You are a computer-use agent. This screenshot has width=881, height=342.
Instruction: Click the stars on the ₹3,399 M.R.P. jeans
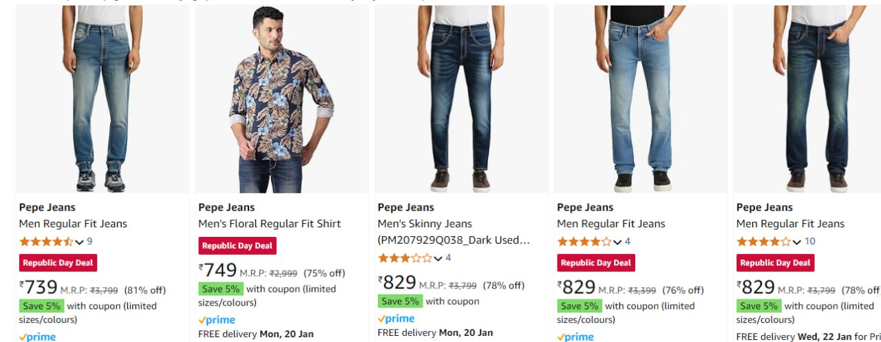coord(584,242)
